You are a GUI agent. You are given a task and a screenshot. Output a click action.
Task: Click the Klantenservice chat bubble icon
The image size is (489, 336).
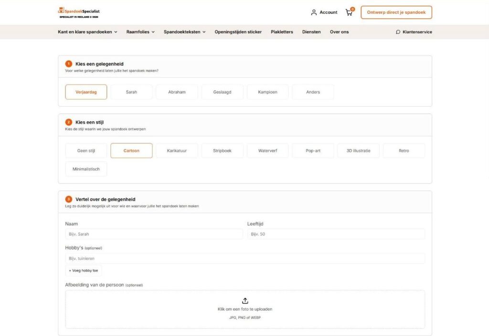pyautogui.click(x=398, y=32)
